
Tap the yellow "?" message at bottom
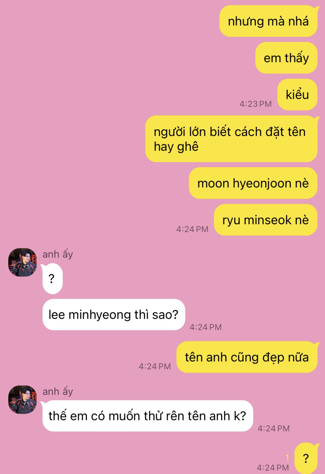[306, 458]
